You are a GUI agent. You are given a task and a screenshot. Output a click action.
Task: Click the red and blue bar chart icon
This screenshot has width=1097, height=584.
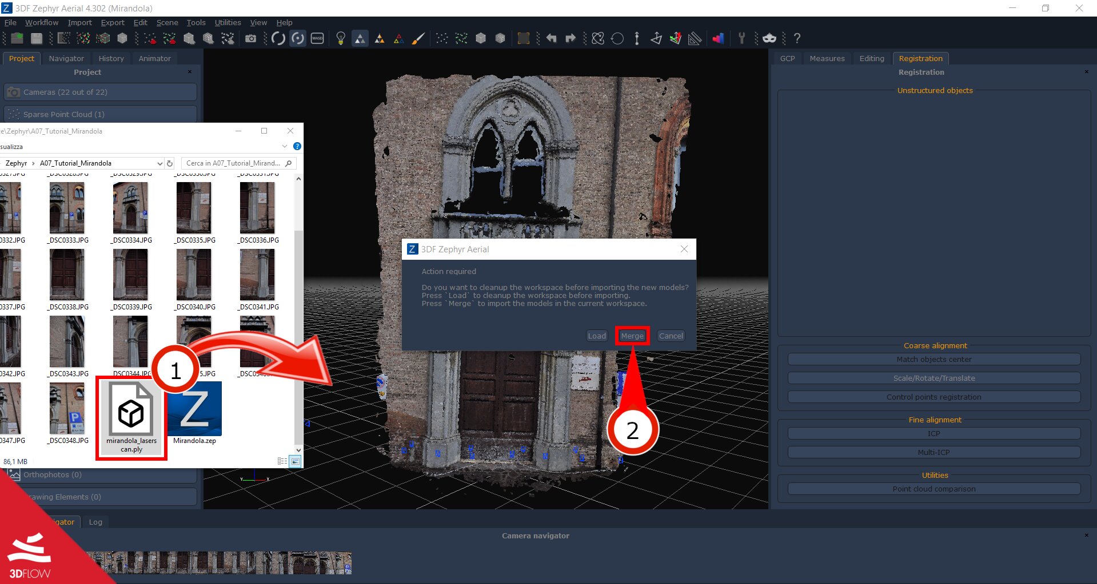pyautogui.click(x=719, y=38)
